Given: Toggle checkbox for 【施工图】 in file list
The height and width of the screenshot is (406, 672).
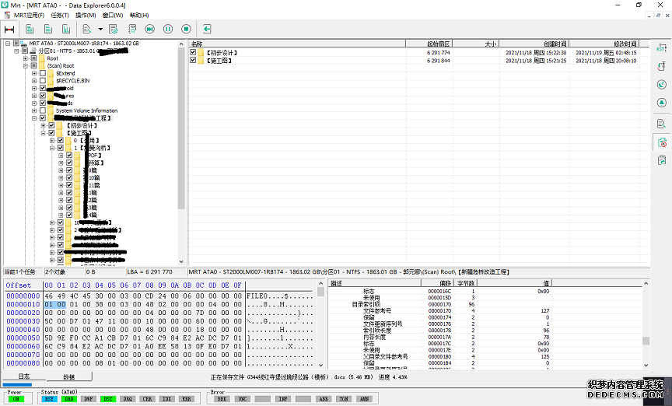Looking at the screenshot, I should [193, 61].
